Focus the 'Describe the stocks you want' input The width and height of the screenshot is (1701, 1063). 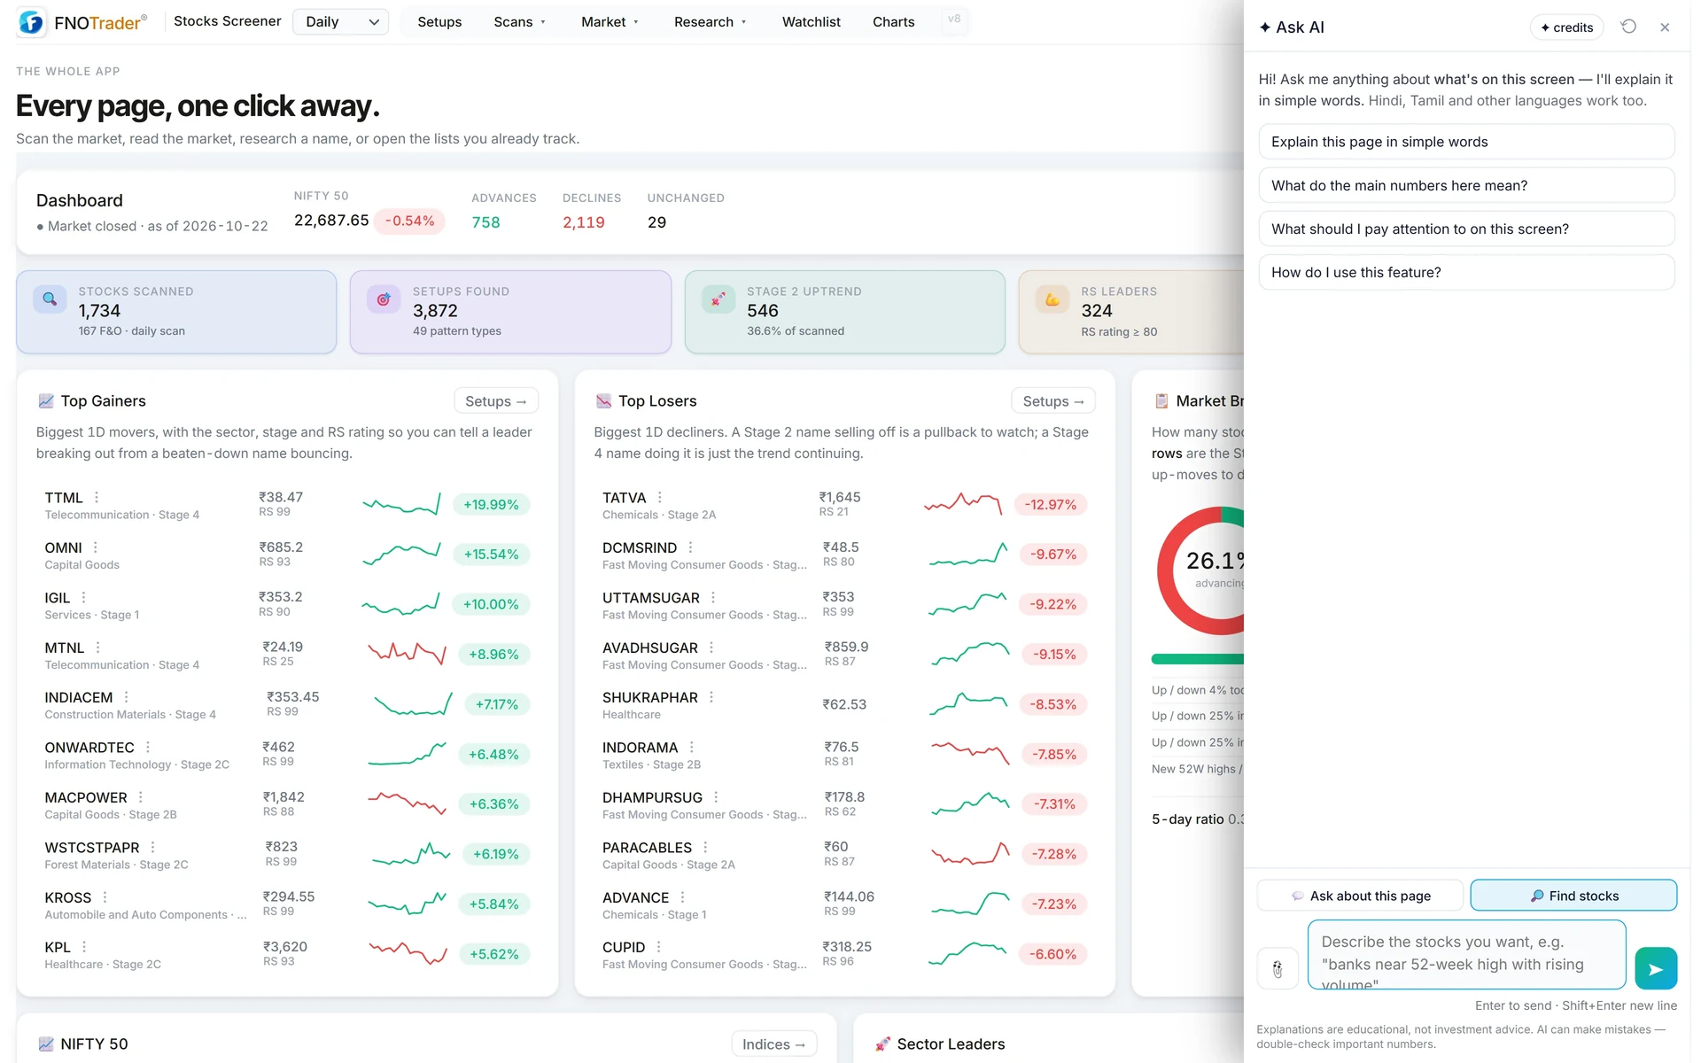click(1466, 954)
